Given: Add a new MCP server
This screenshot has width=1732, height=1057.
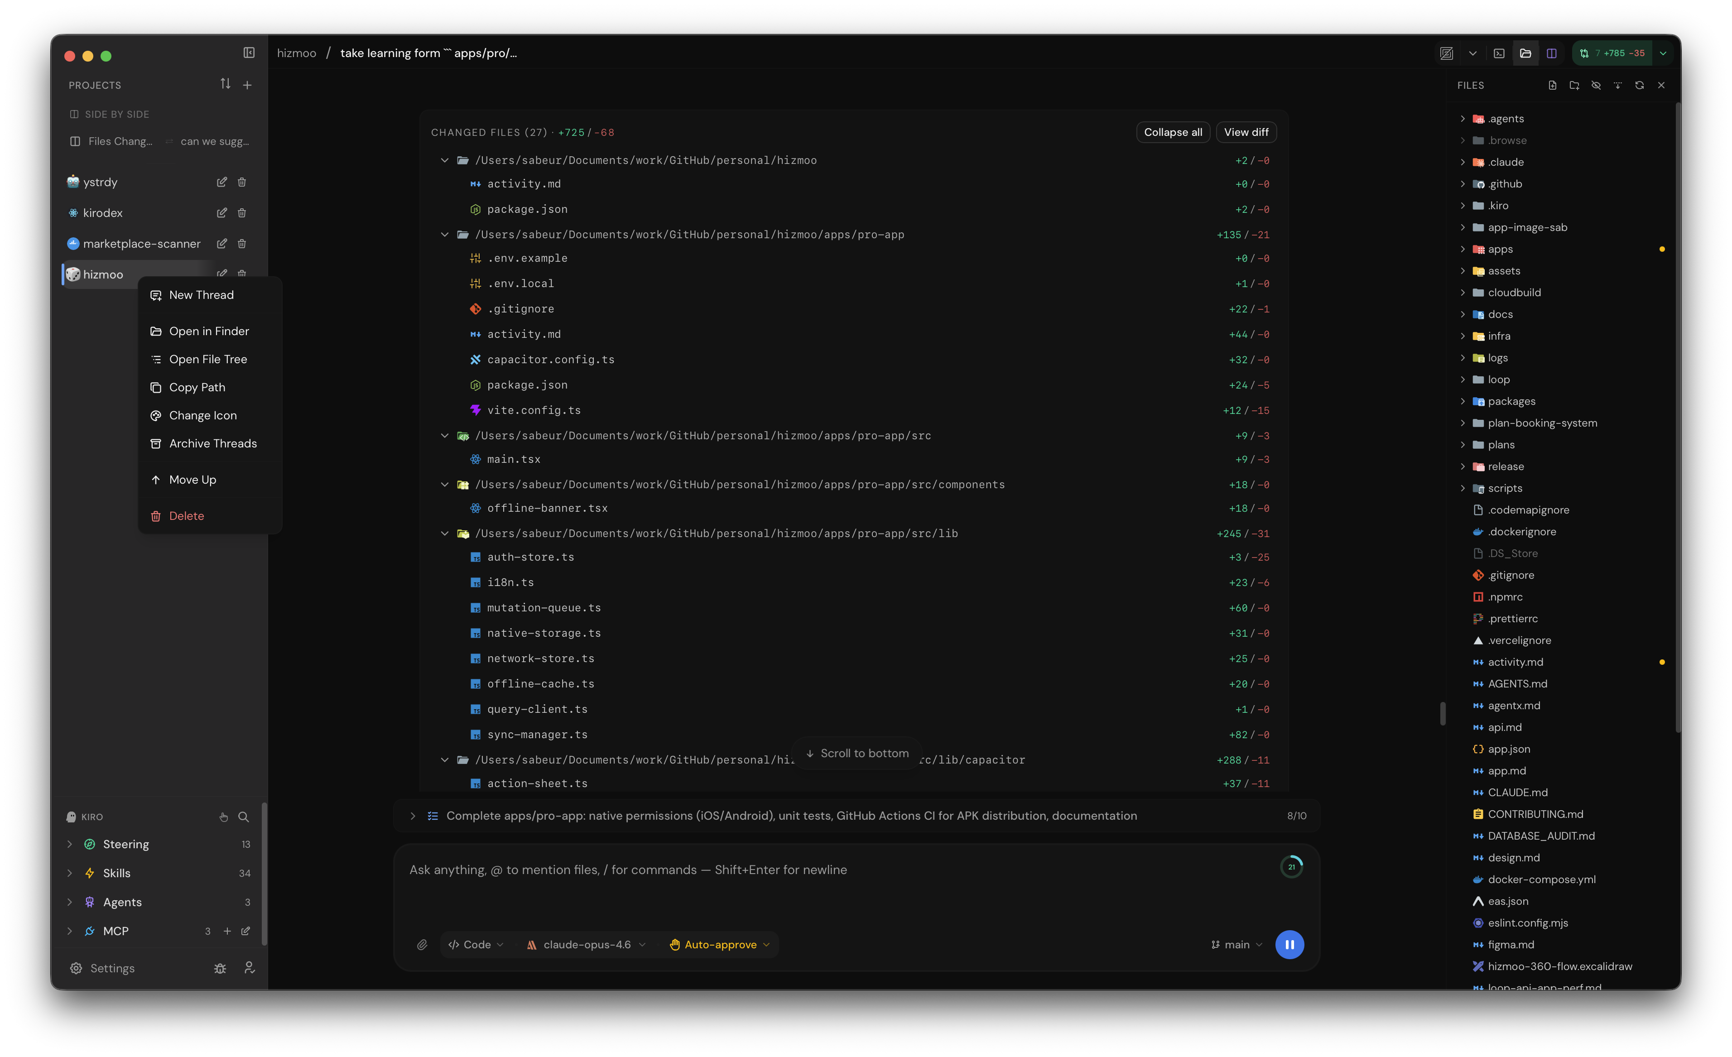Looking at the screenshot, I should (x=227, y=931).
